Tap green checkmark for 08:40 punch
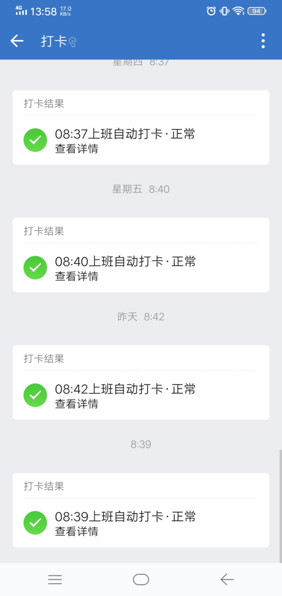The image size is (282, 596). 35,268
